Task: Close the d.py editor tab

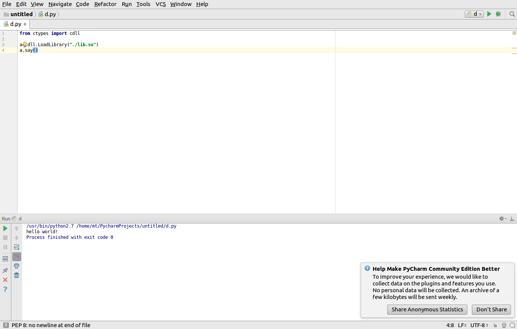Action: (25, 24)
